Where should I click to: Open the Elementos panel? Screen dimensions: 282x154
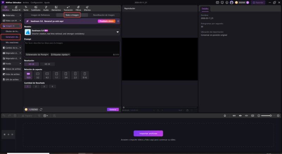coord(56,8)
